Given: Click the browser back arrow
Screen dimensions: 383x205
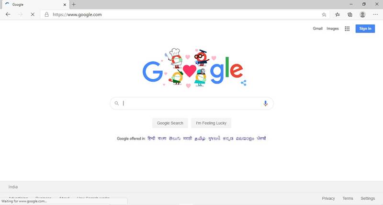Looking at the screenshot, I should [8, 14].
